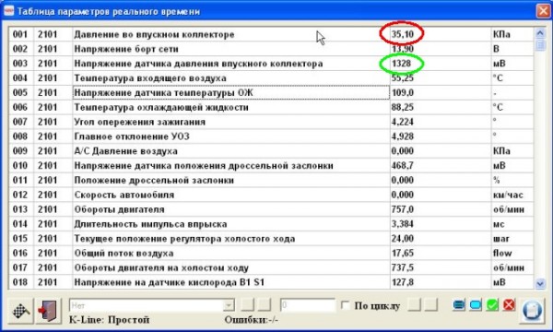Click unit 'flow' in row 016
Viewport: 553px width, 332px height.
tap(502, 253)
